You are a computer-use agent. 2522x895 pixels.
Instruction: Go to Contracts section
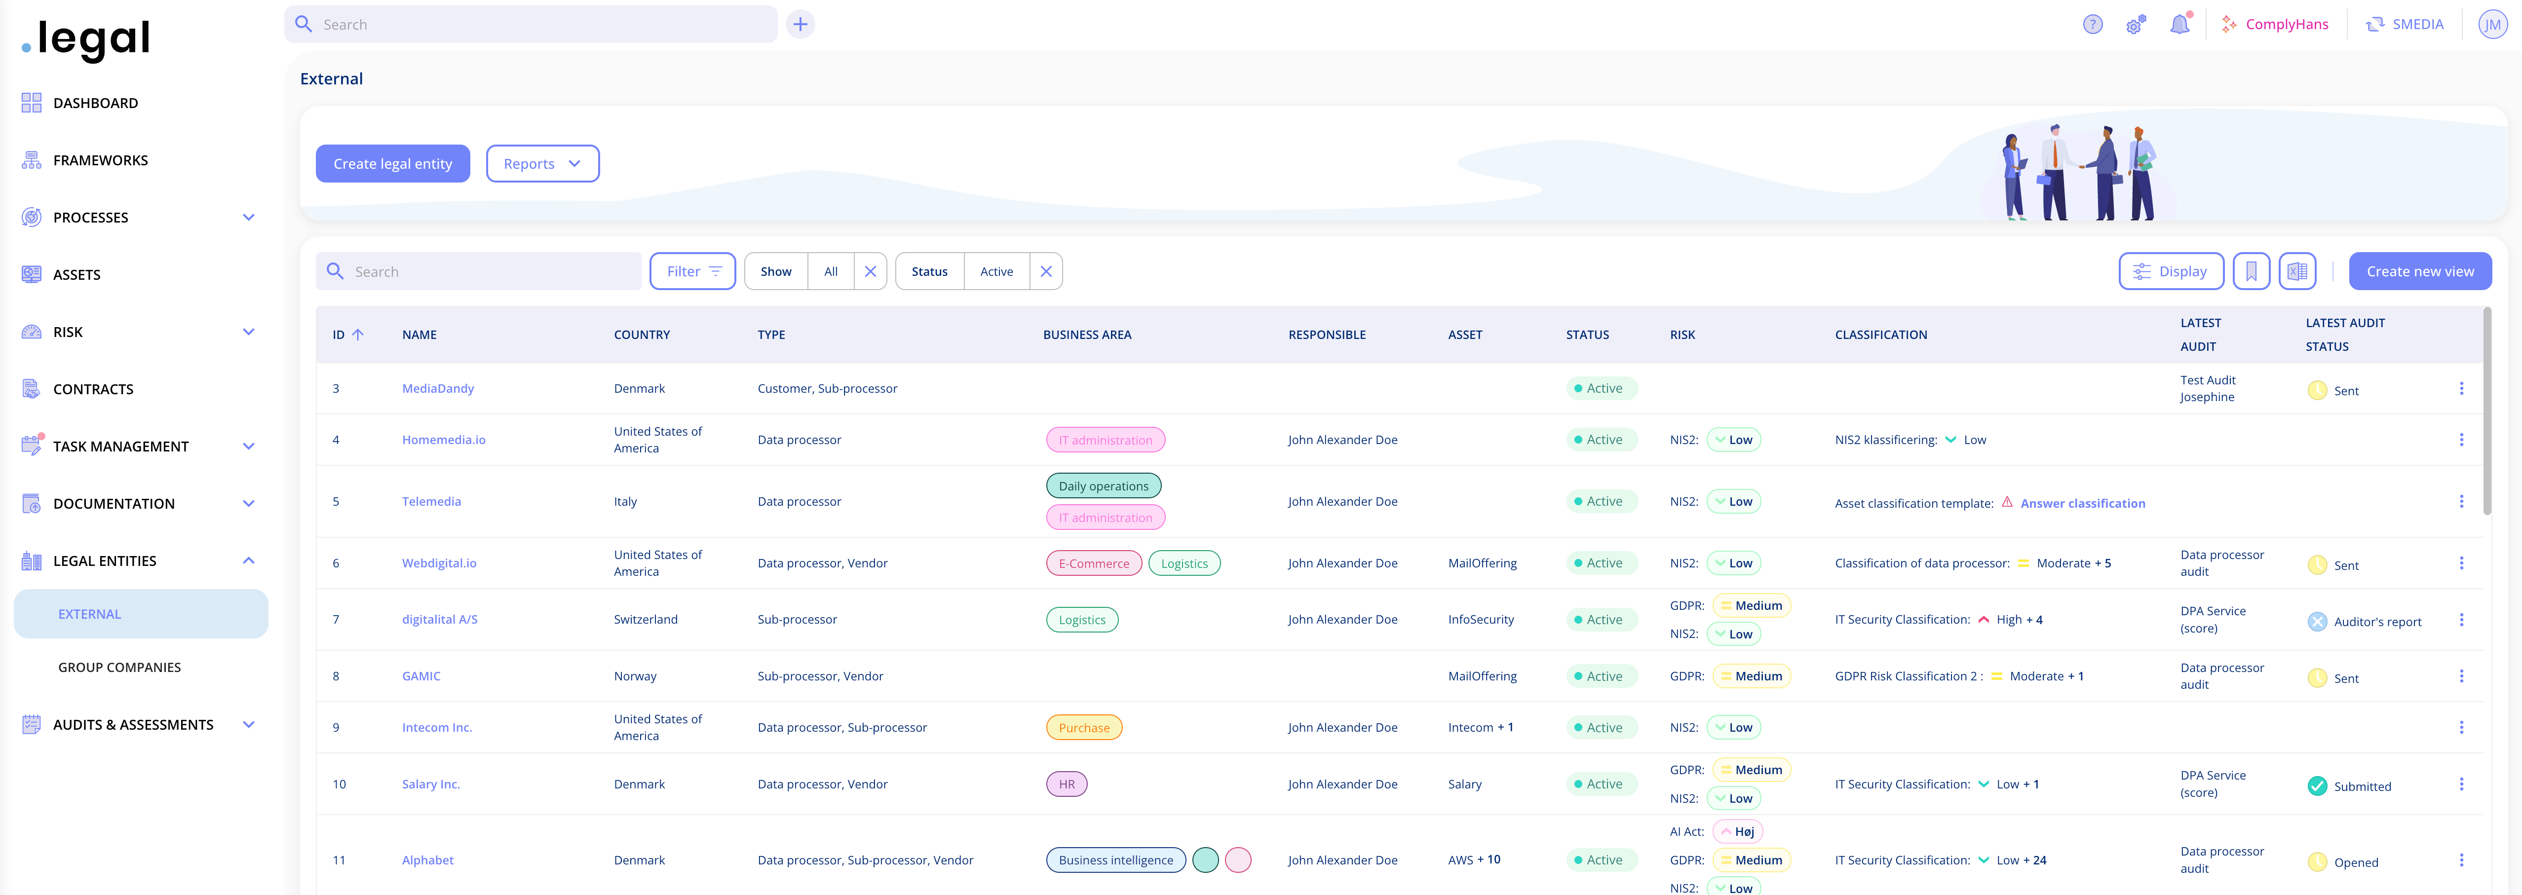tap(93, 389)
